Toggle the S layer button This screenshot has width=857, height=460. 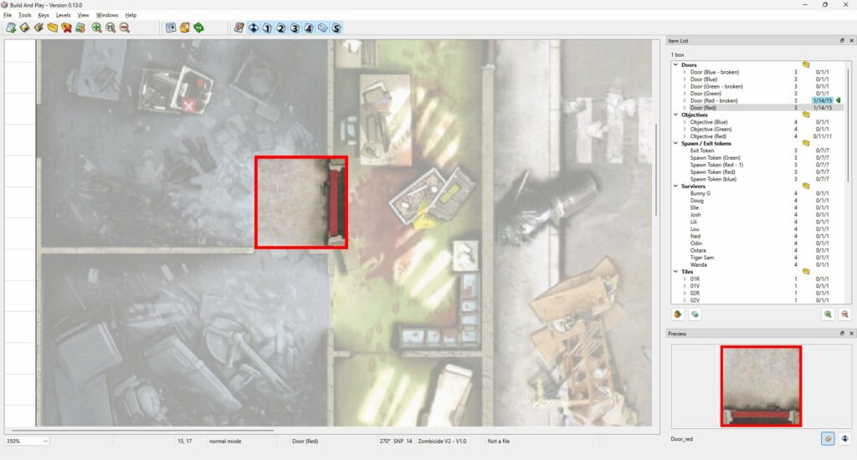point(336,28)
